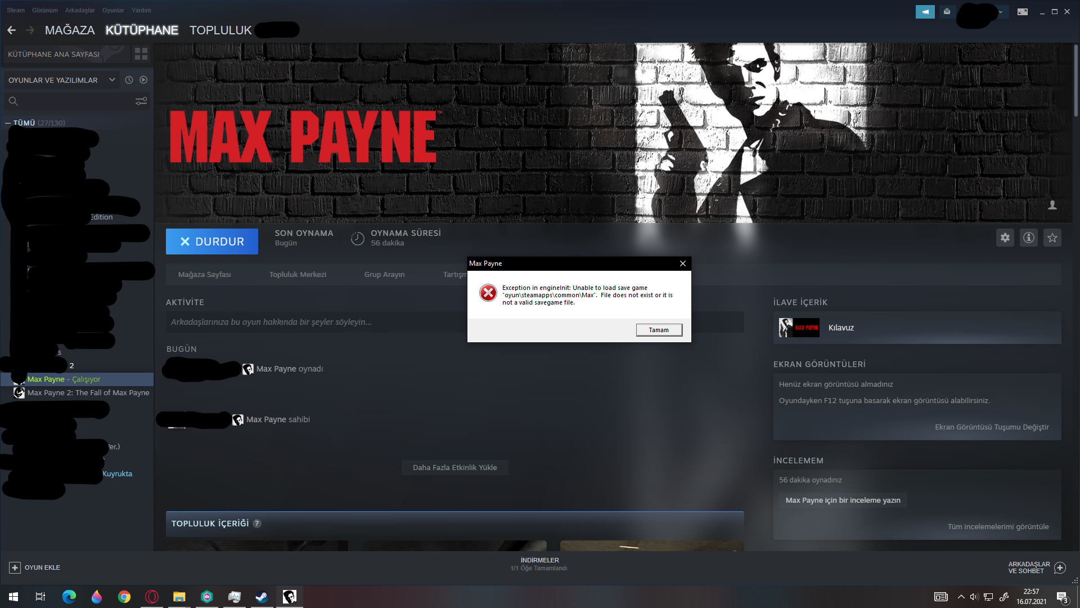
Task: Open the Görünüm menu
Action: click(44, 10)
